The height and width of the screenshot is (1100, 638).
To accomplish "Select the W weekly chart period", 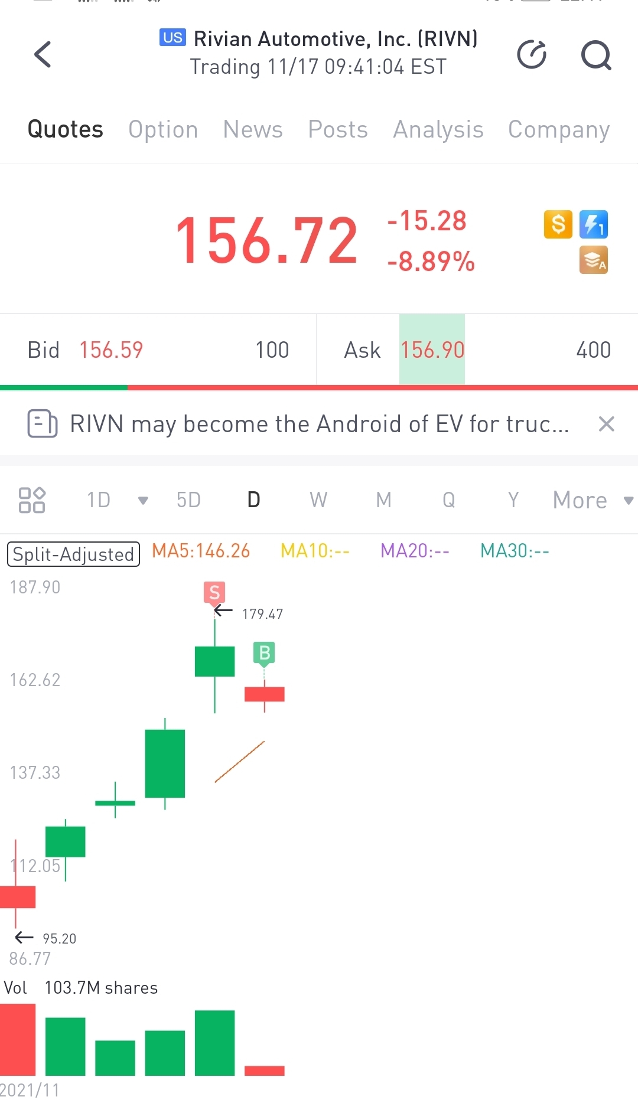I will [318, 500].
